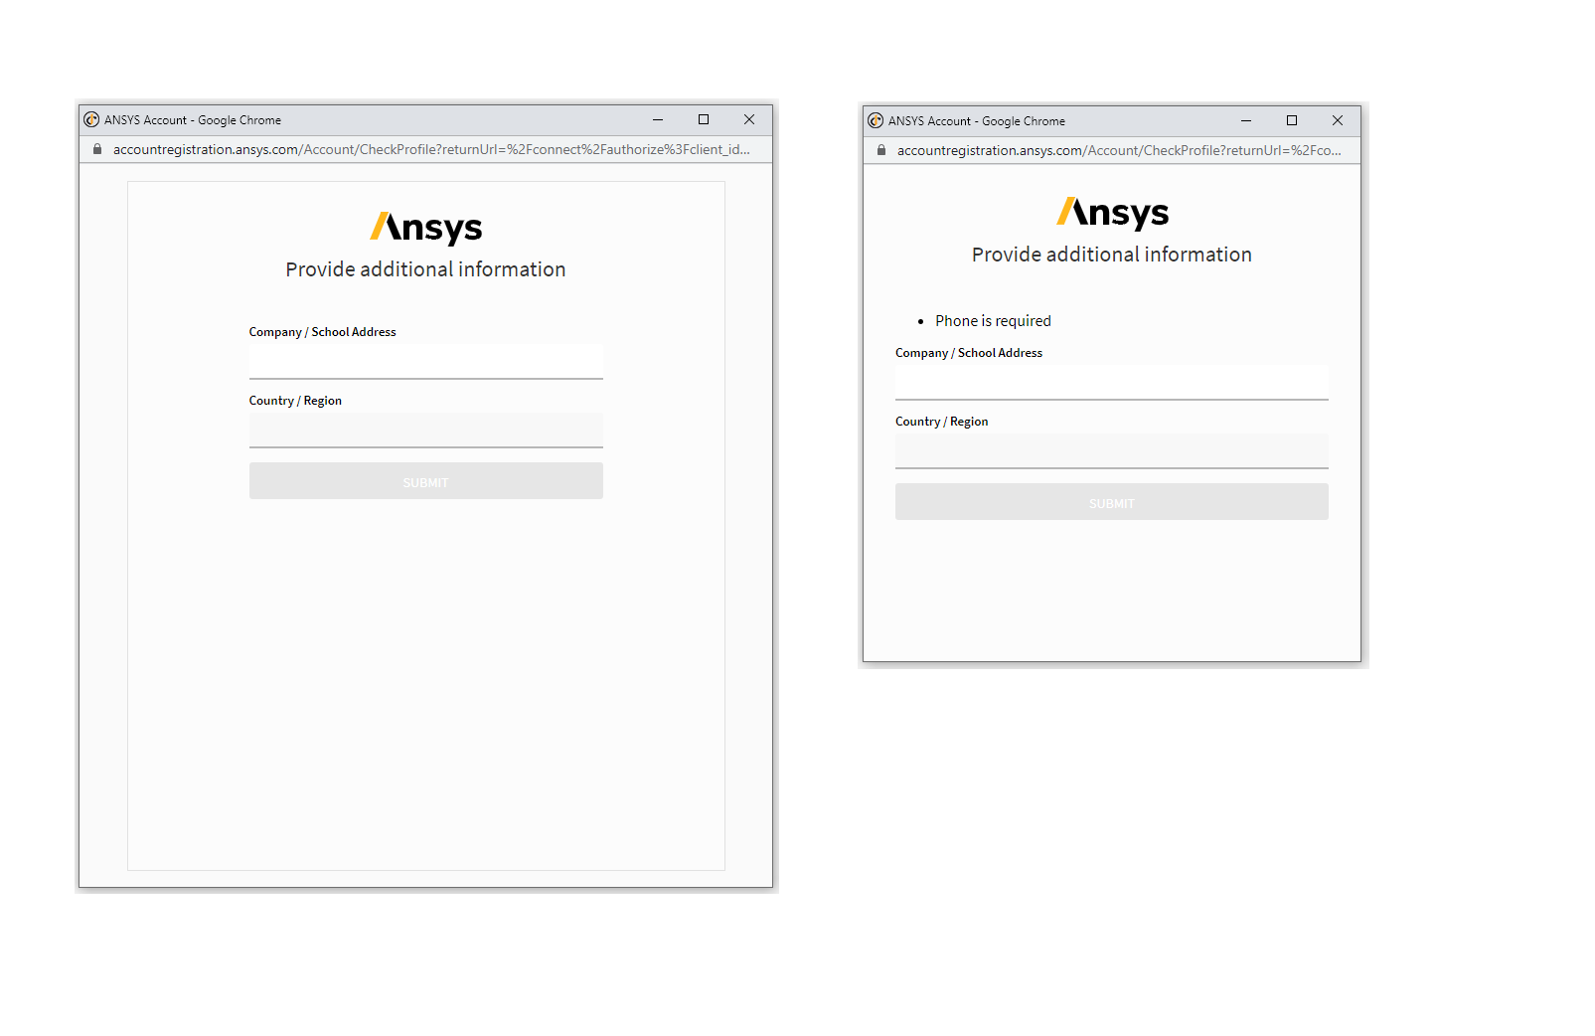Viewport: 1595px width, 1036px height.
Task: Click Country / Region field in right window
Action: coord(1111,451)
